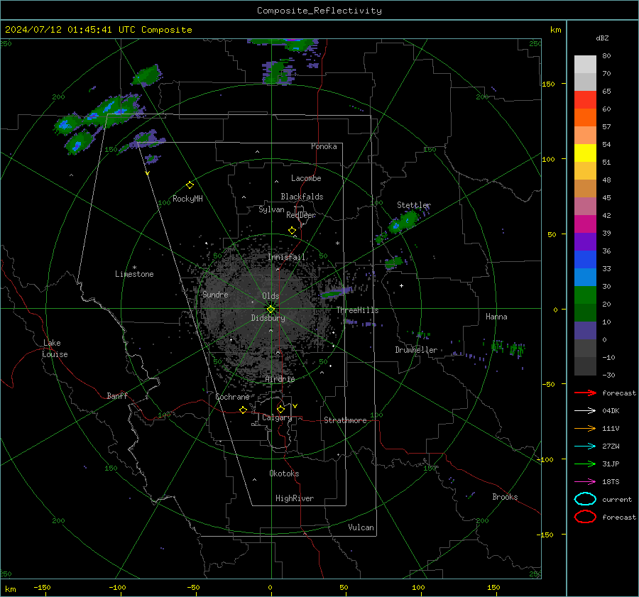Click the Strathmore label
Viewport: 639px width, 597px height.
click(345, 420)
